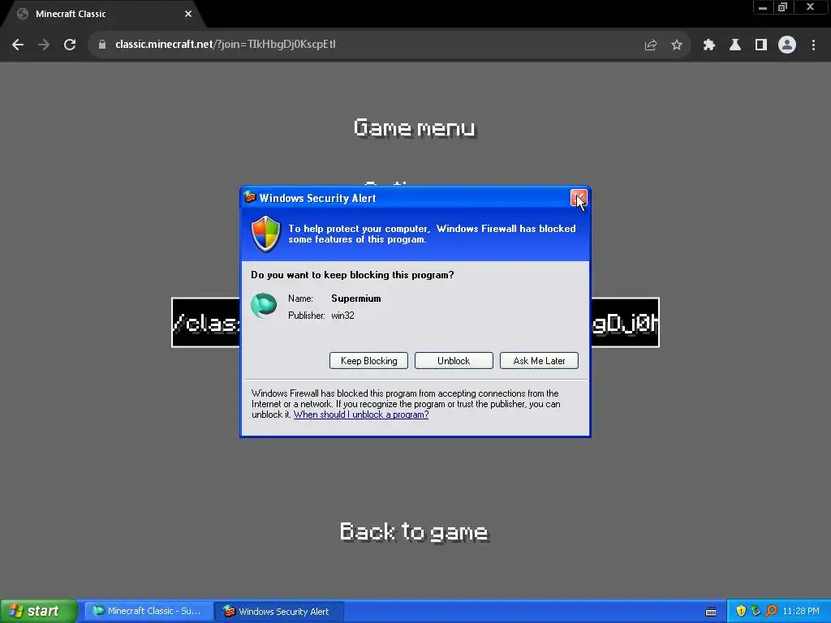Screen dimensions: 831x623
Task: Open the profile avatar menu
Action: tap(787, 45)
